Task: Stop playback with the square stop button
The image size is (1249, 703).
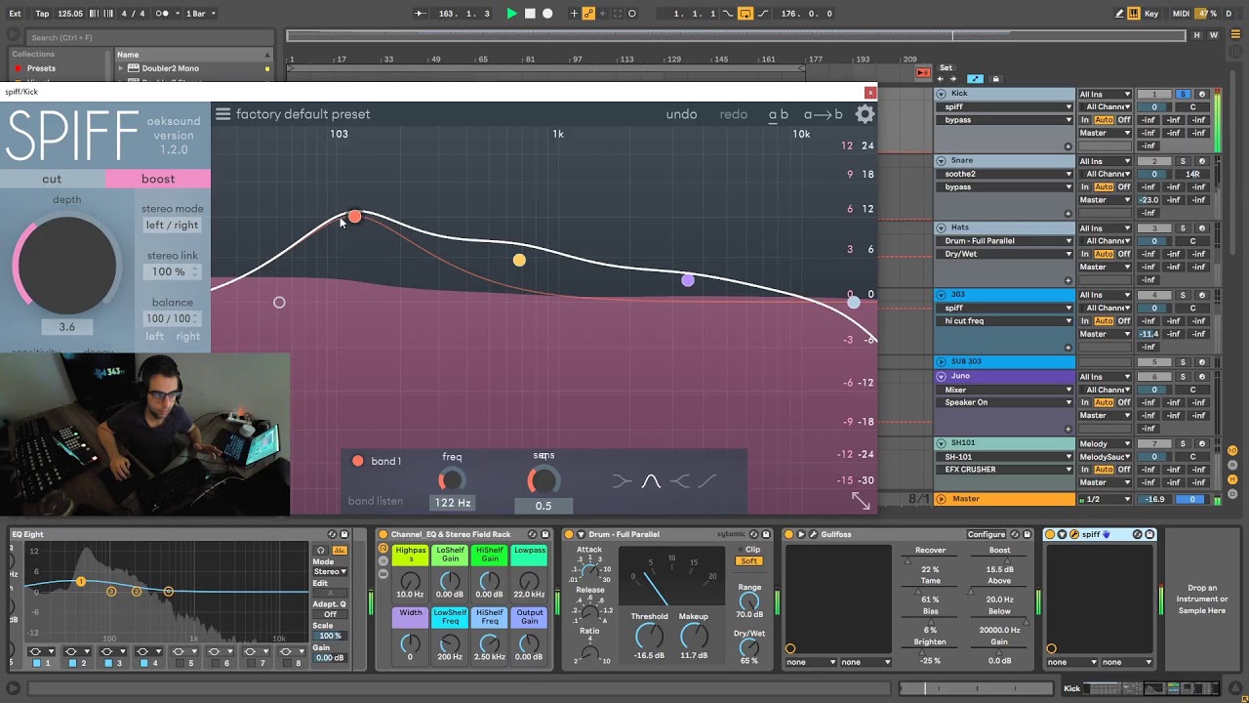Action: [x=530, y=14]
